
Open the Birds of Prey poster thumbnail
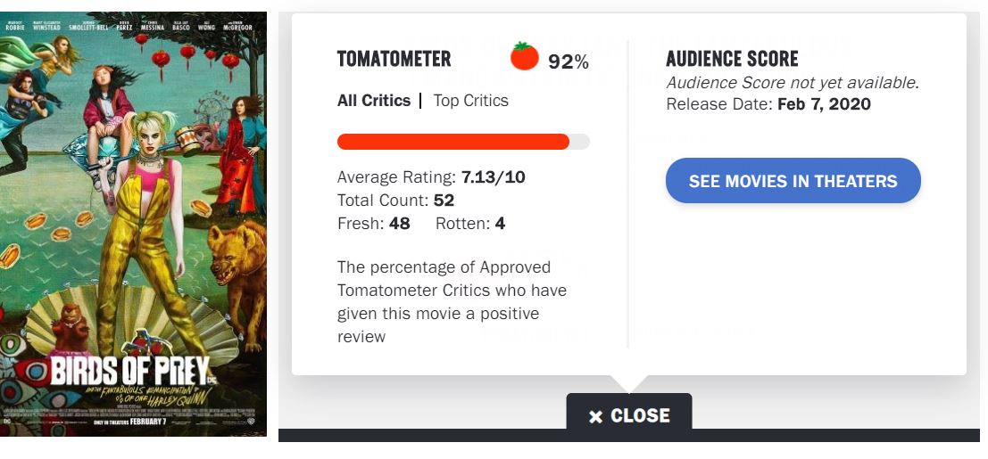tap(133, 224)
